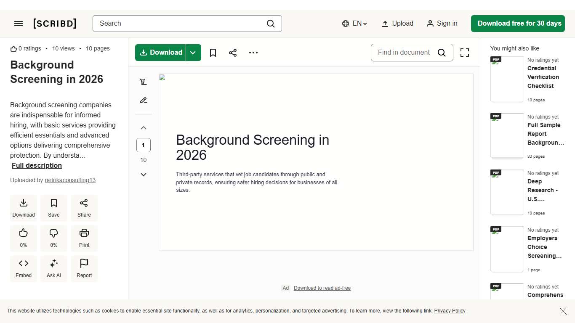The image size is (575, 323).
Task: Give the document a thumbs up rating
Action: pyautogui.click(x=24, y=238)
